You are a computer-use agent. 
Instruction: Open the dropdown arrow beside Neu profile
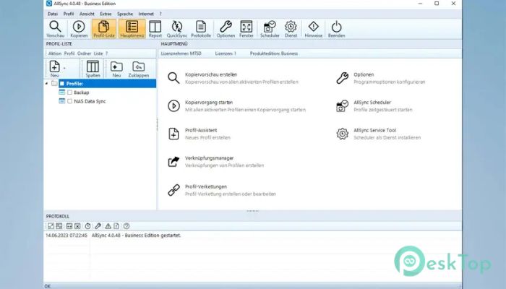64,68
